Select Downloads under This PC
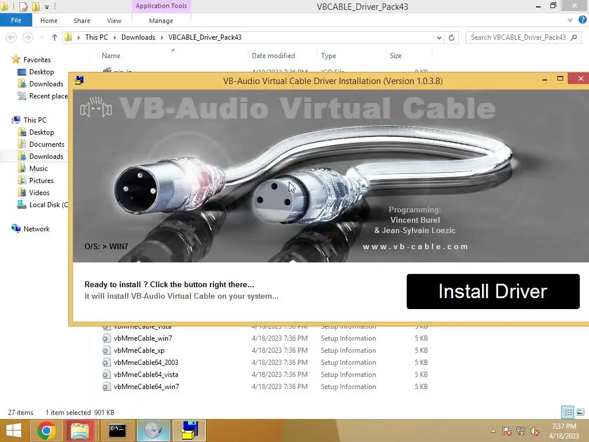This screenshot has height=442, width=589. click(x=46, y=157)
